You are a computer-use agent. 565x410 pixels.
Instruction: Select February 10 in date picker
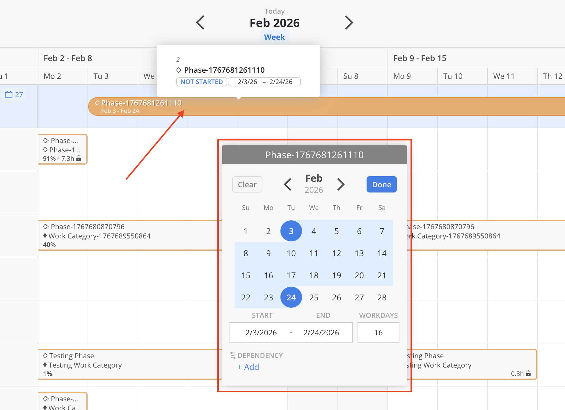(x=291, y=253)
